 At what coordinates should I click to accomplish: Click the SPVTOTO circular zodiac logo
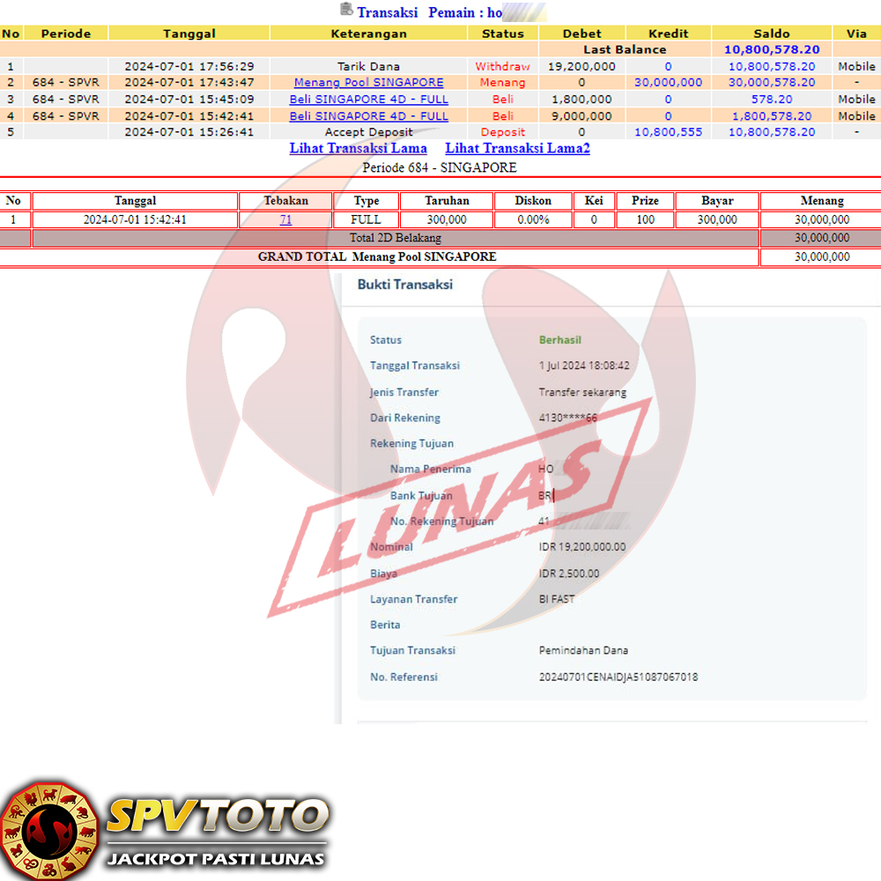49,830
